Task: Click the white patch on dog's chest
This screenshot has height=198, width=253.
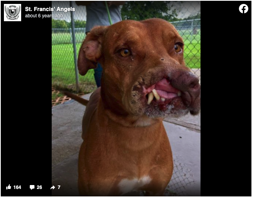Action: [x=135, y=184]
